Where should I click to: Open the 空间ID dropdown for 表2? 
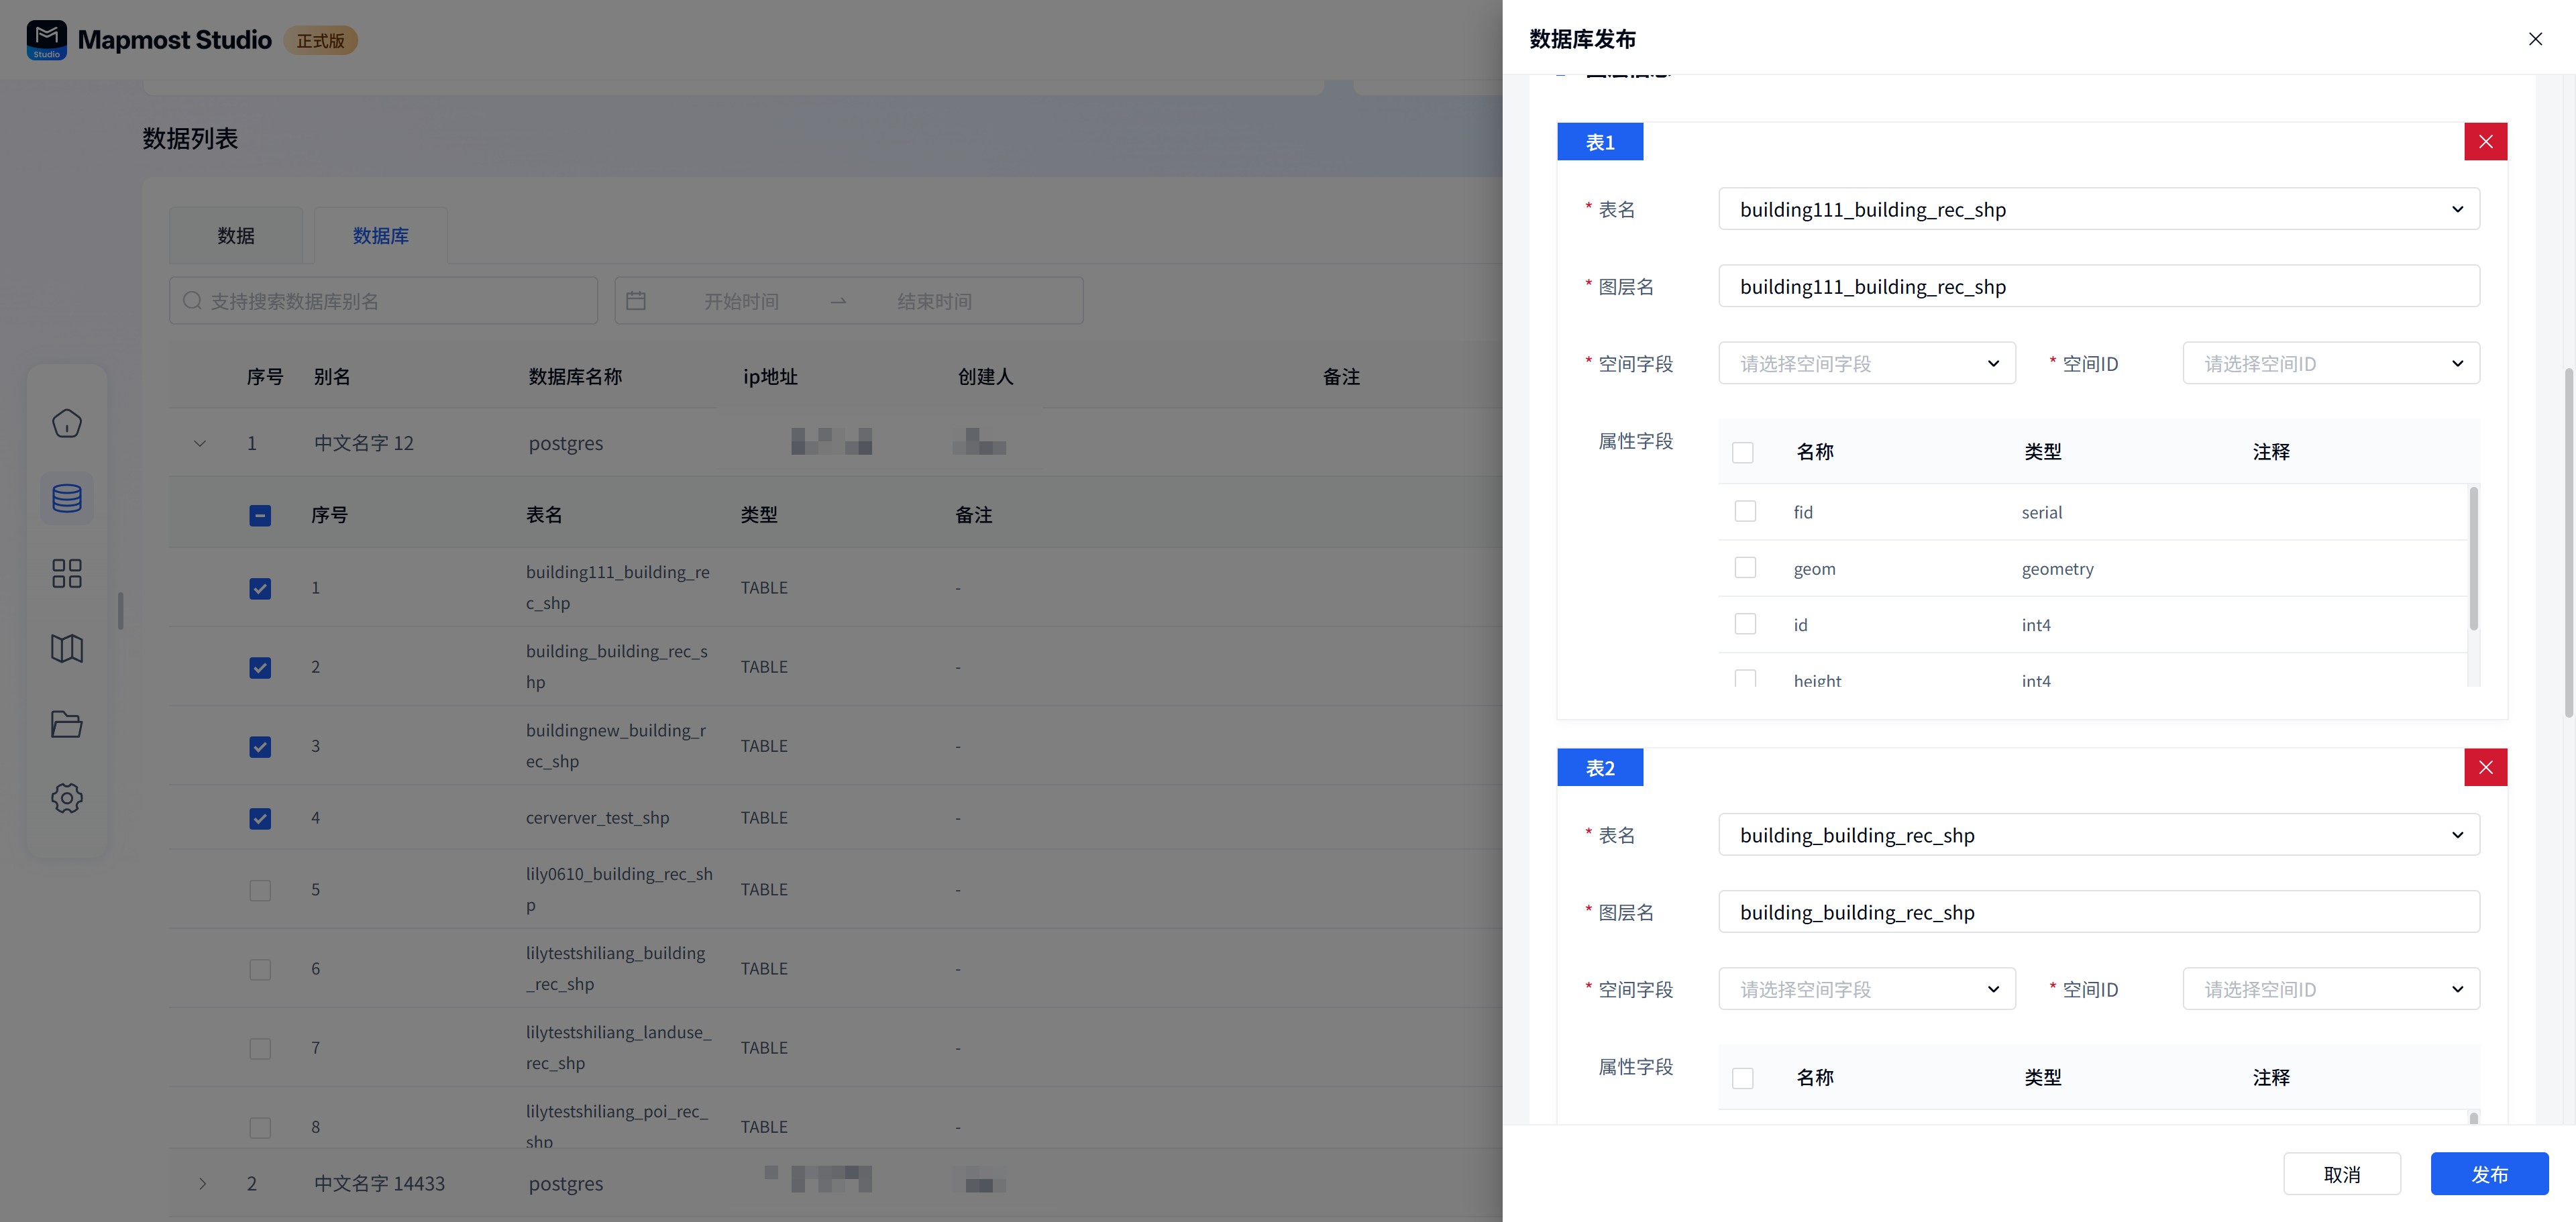(2331, 989)
